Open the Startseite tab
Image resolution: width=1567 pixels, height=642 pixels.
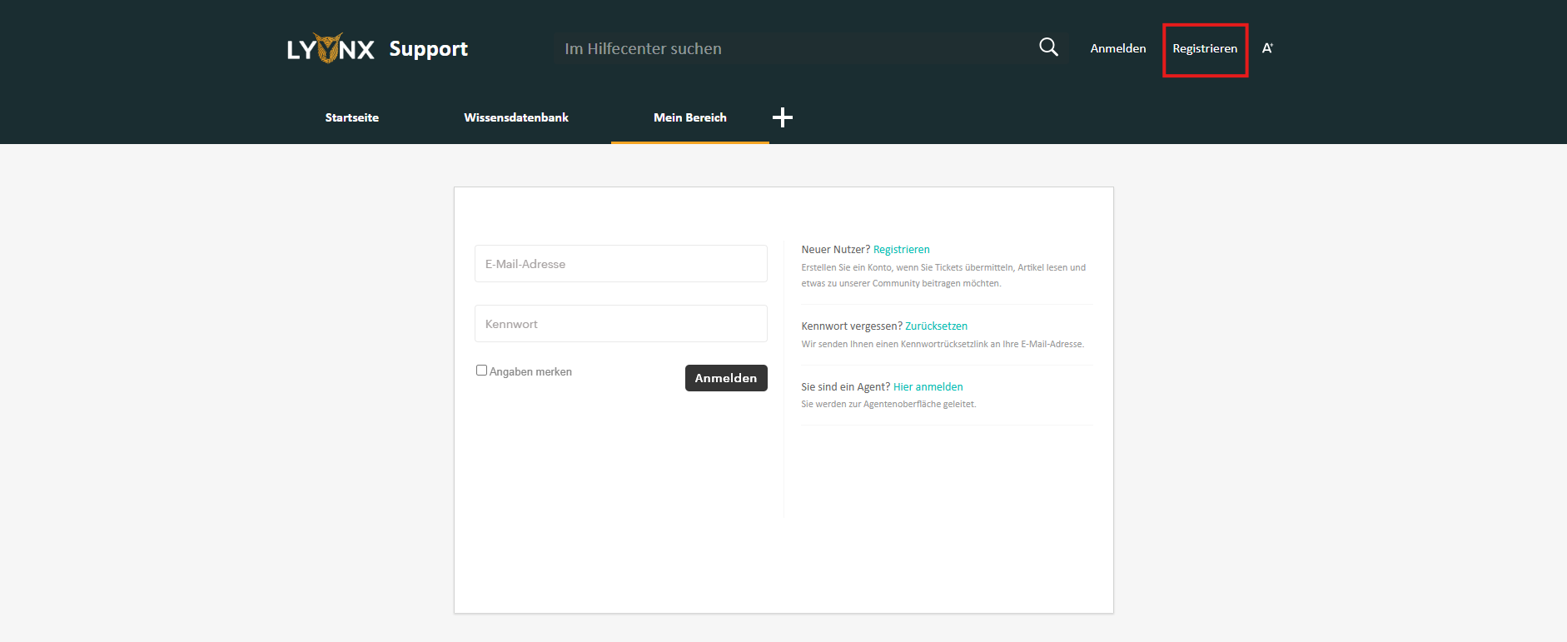pyautogui.click(x=351, y=117)
